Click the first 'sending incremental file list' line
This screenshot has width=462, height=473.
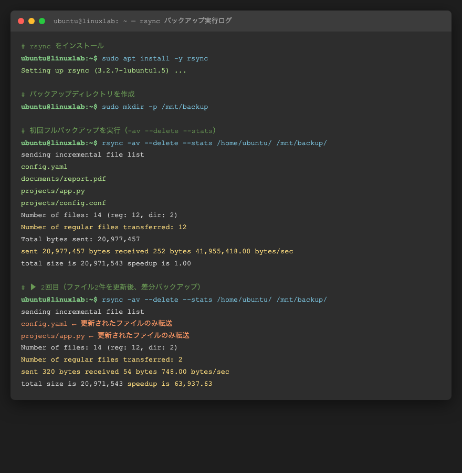coord(82,155)
